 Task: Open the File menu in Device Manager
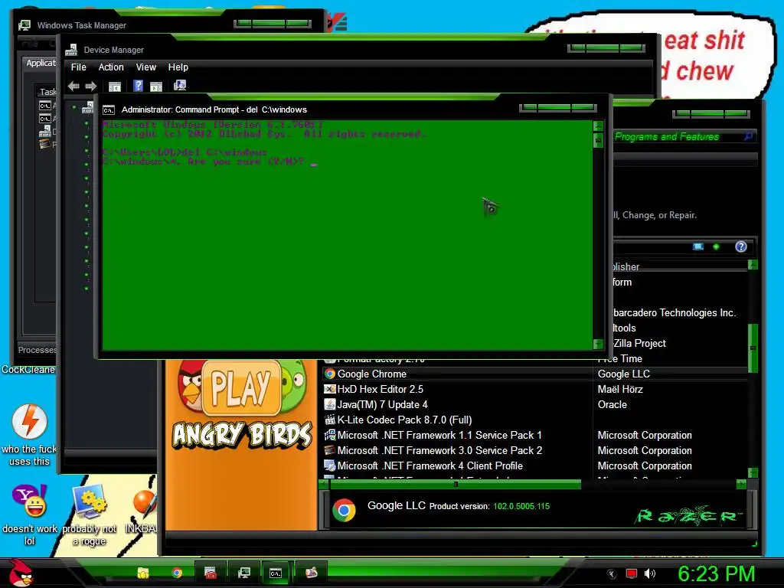(79, 67)
